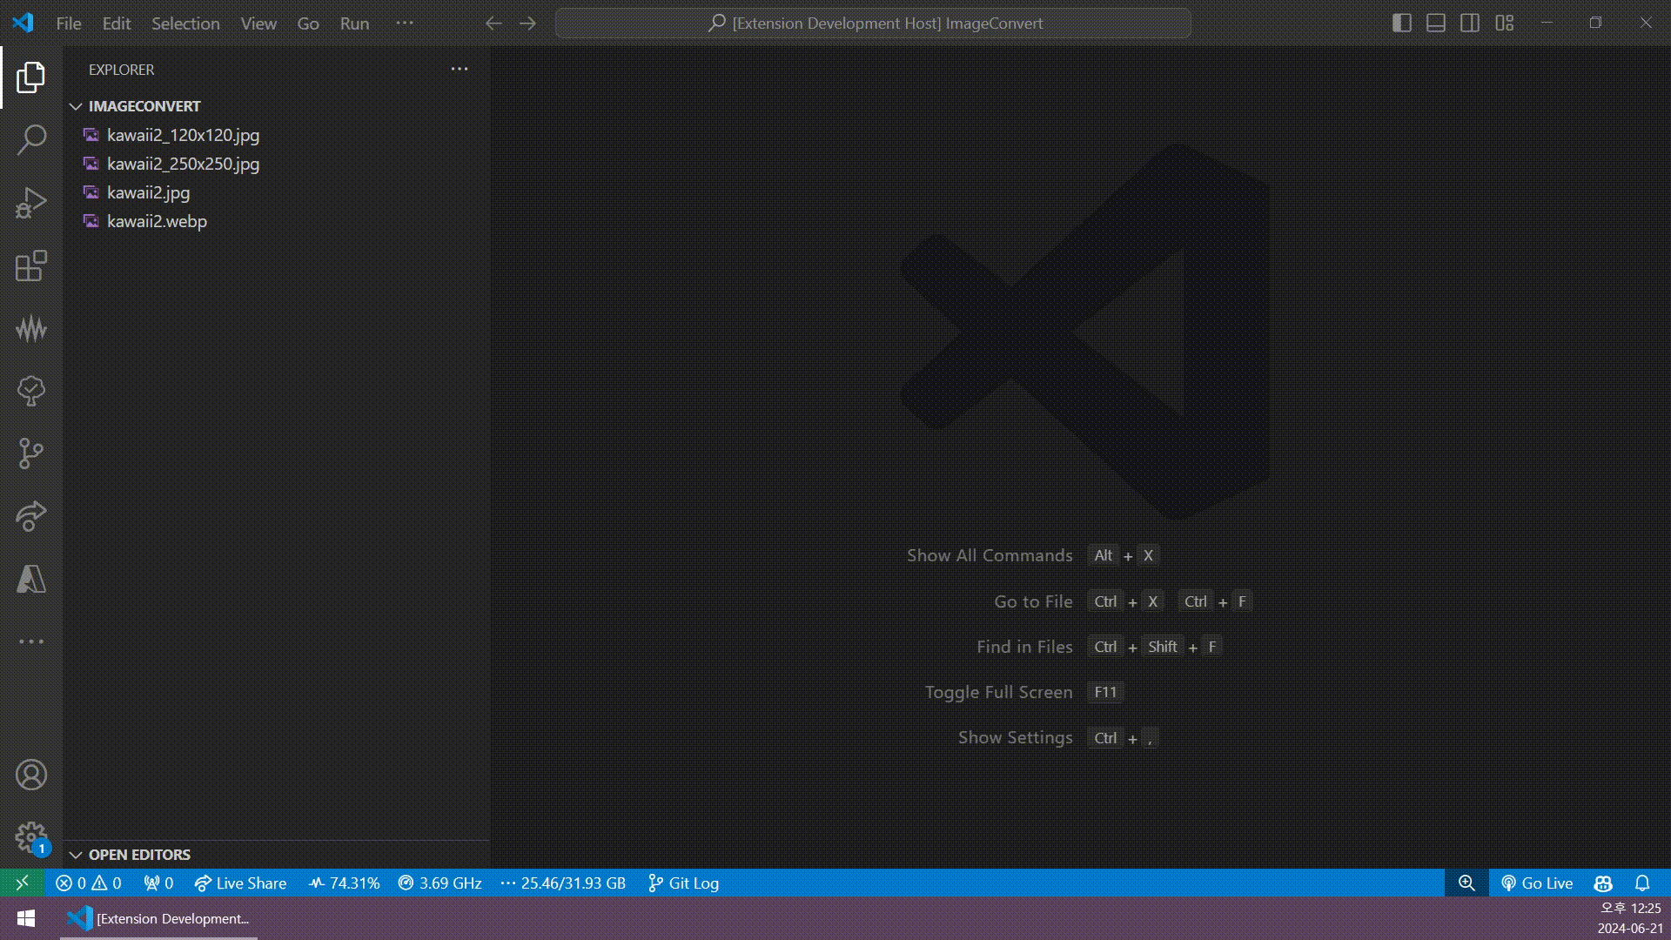Open the Manage gear icon

point(31,838)
